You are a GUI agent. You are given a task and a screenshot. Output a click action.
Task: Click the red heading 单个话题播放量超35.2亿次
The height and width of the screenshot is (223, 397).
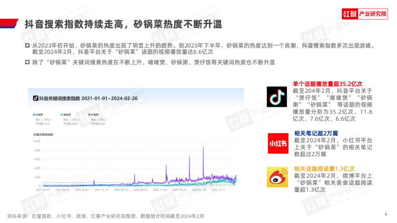tap(328, 84)
